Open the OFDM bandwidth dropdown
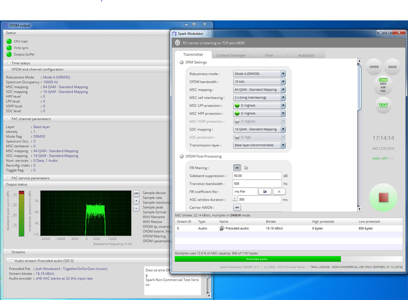 point(259,82)
